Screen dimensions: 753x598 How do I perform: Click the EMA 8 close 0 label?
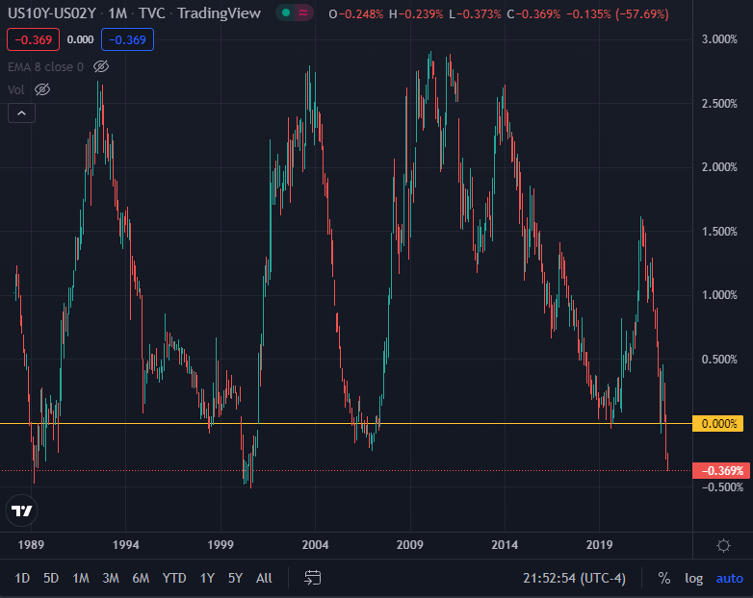click(x=45, y=67)
